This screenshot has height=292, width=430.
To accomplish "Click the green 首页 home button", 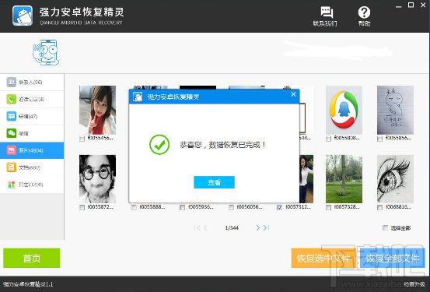I will coord(32,258).
